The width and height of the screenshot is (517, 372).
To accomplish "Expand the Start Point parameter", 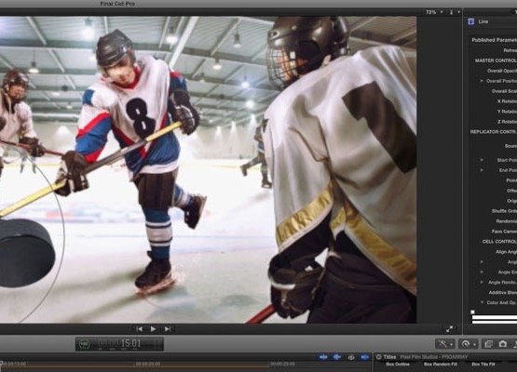I will pyautogui.click(x=482, y=160).
